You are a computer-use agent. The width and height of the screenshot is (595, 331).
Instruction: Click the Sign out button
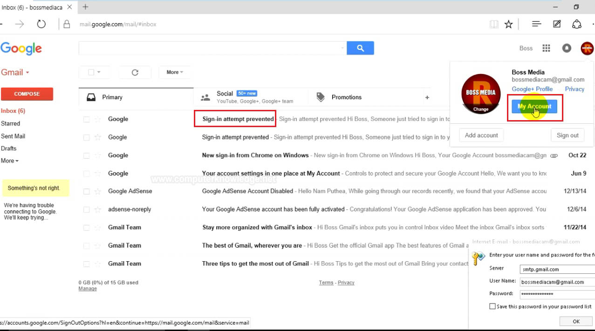pos(568,135)
